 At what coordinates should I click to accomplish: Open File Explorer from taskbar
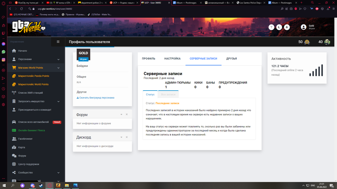click(x=67, y=185)
